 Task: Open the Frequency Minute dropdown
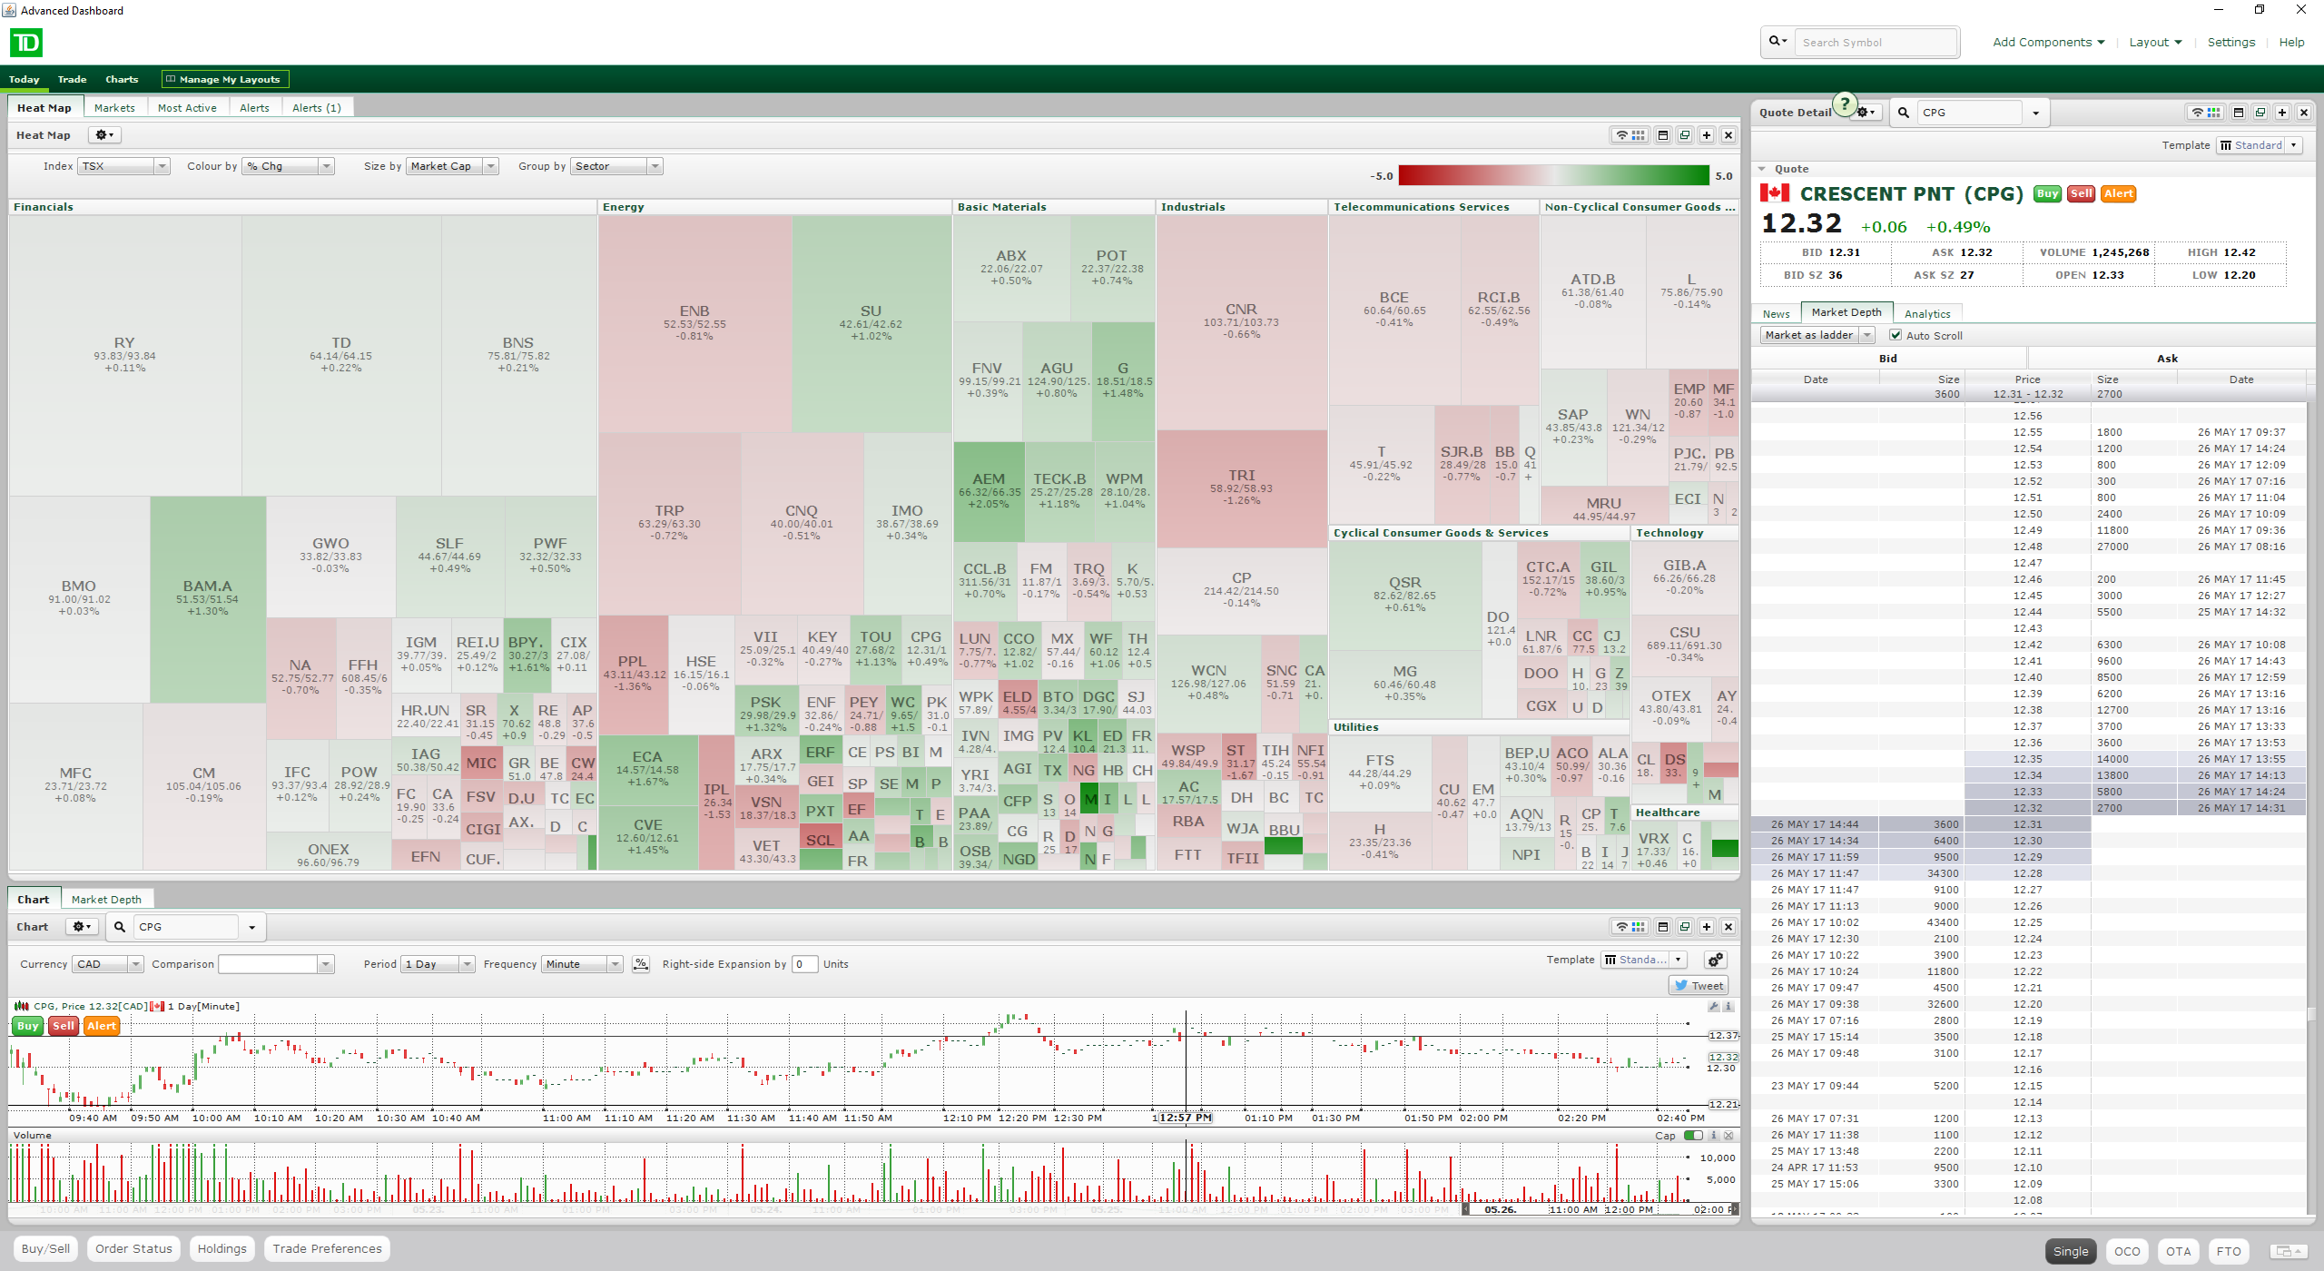point(583,964)
